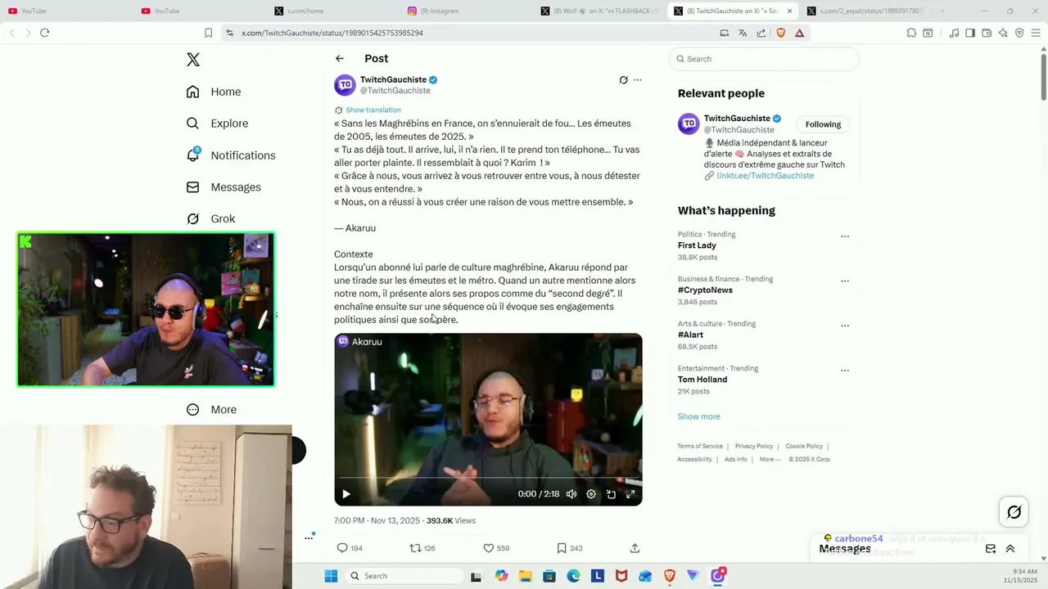Image resolution: width=1048 pixels, height=589 pixels.
Task: Open the floating Grok button
Action: pos(1014,512)
